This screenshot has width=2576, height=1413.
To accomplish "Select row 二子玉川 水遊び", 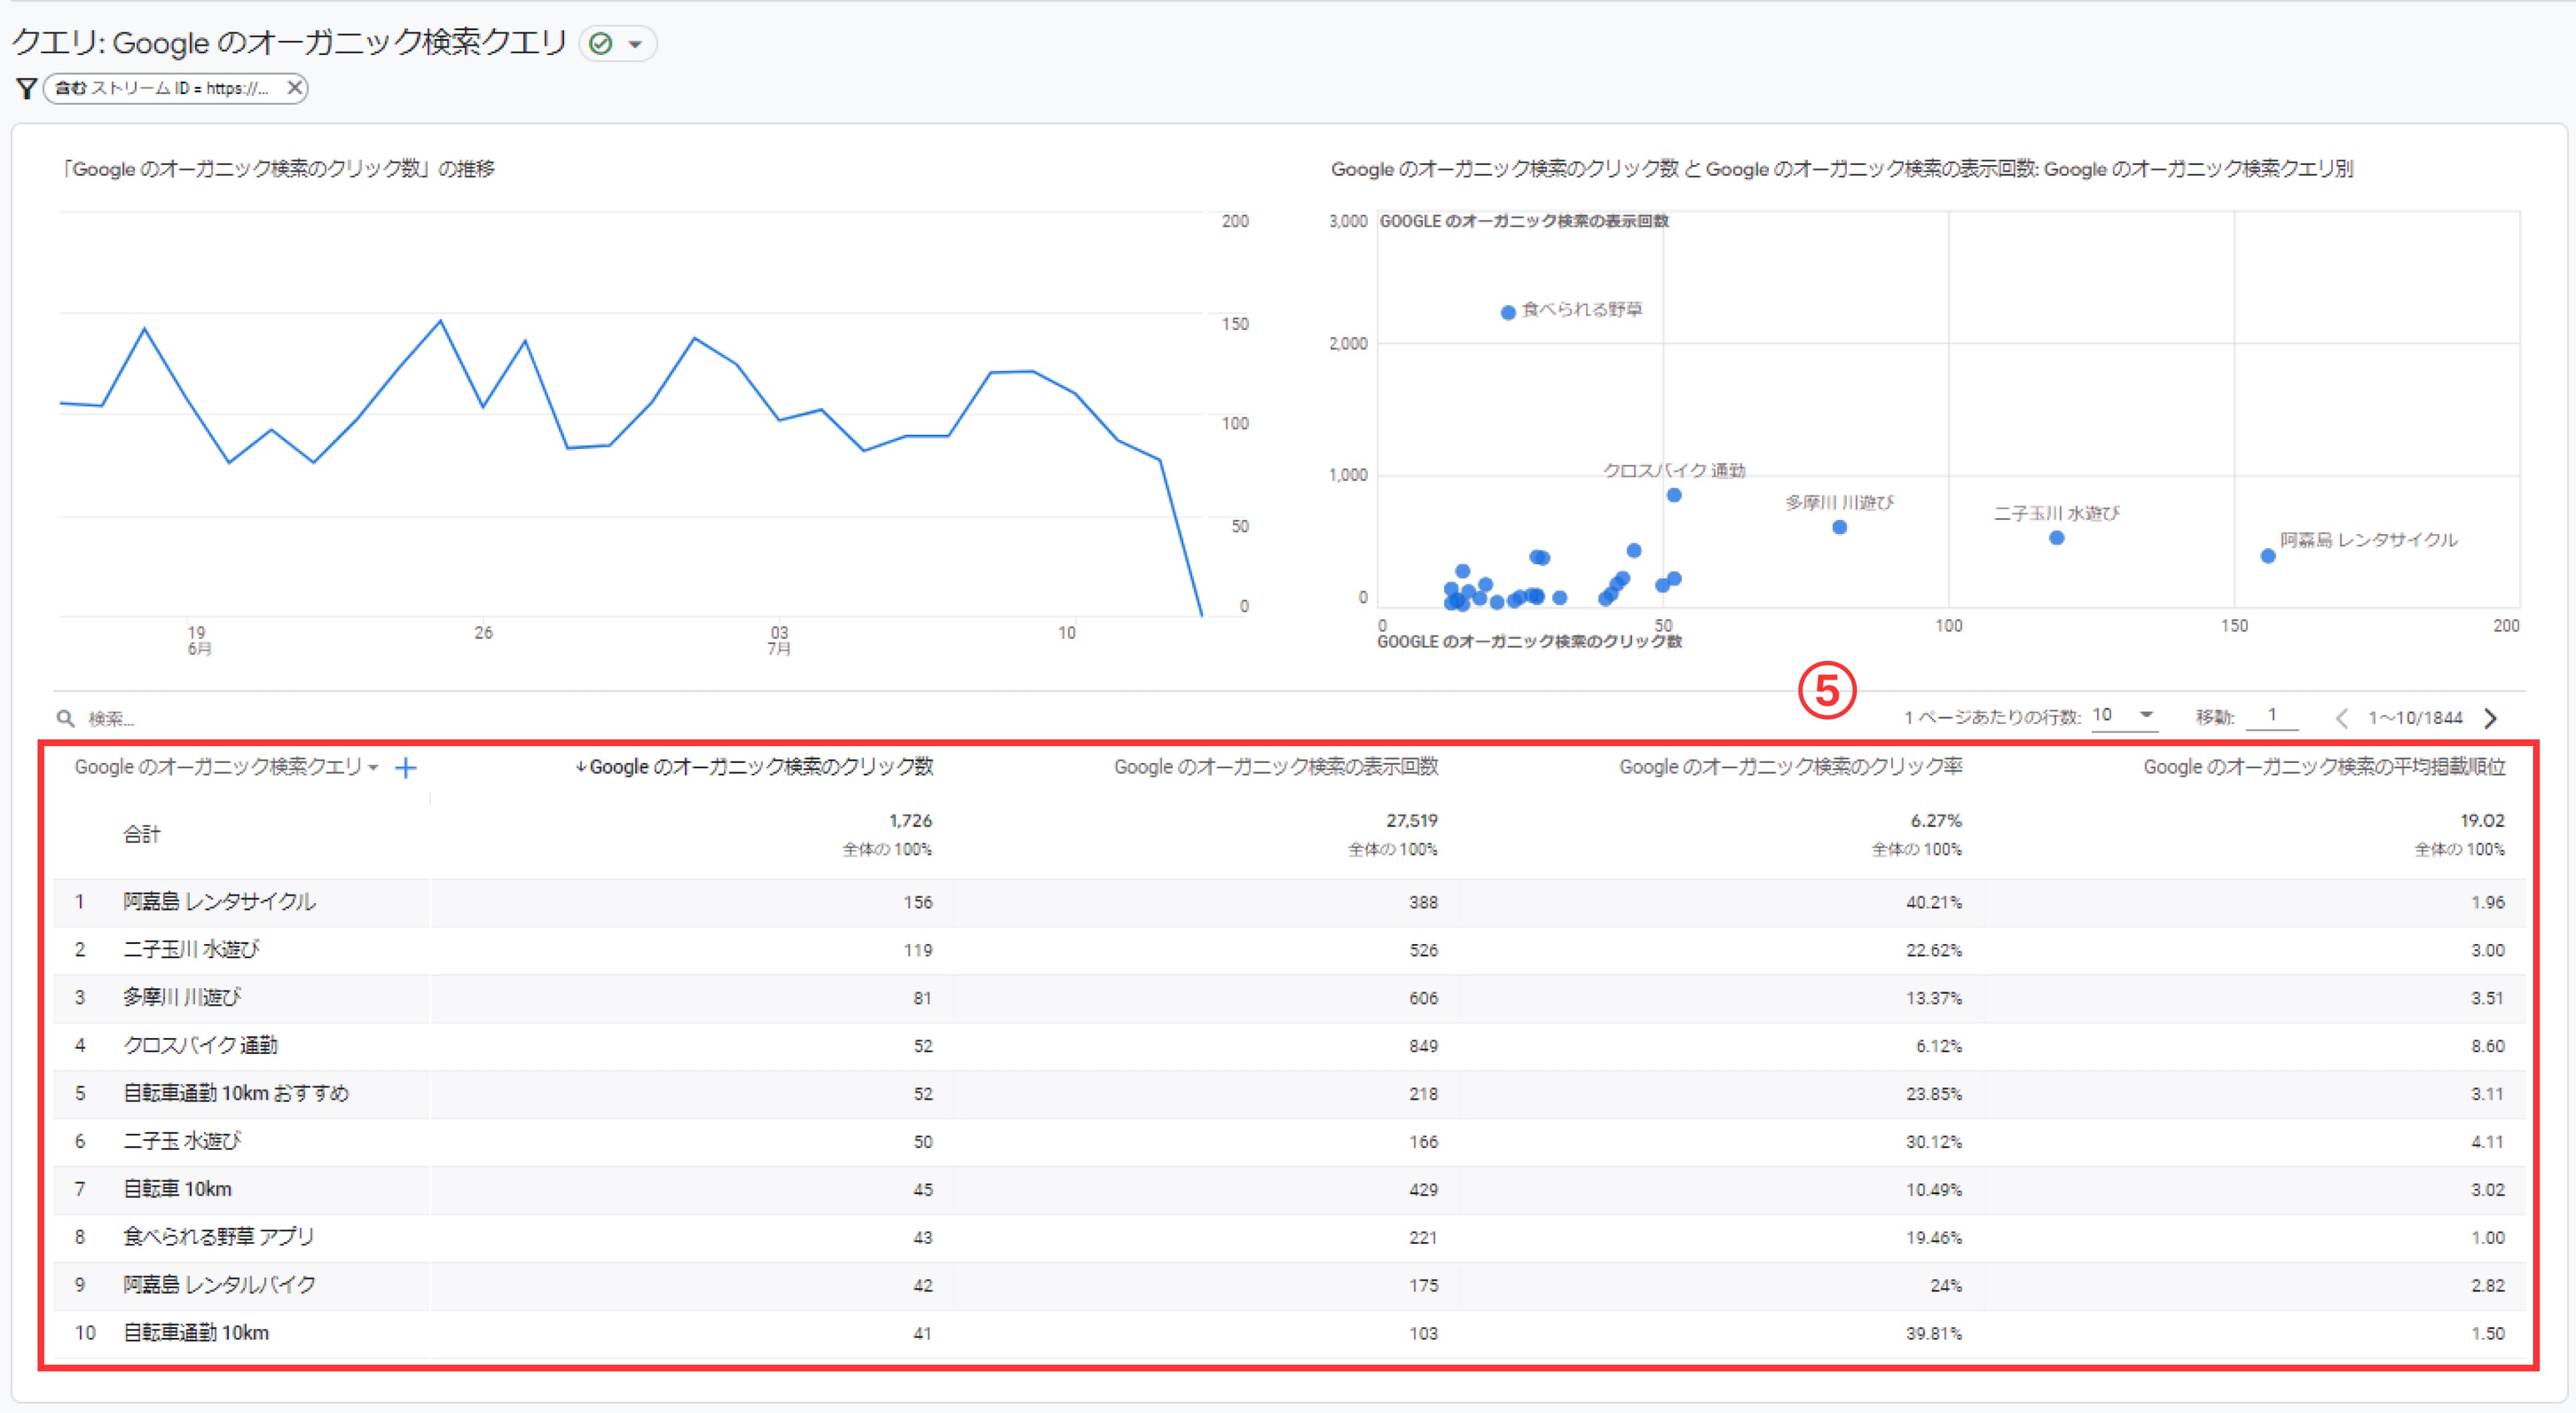I will 1290,950.
